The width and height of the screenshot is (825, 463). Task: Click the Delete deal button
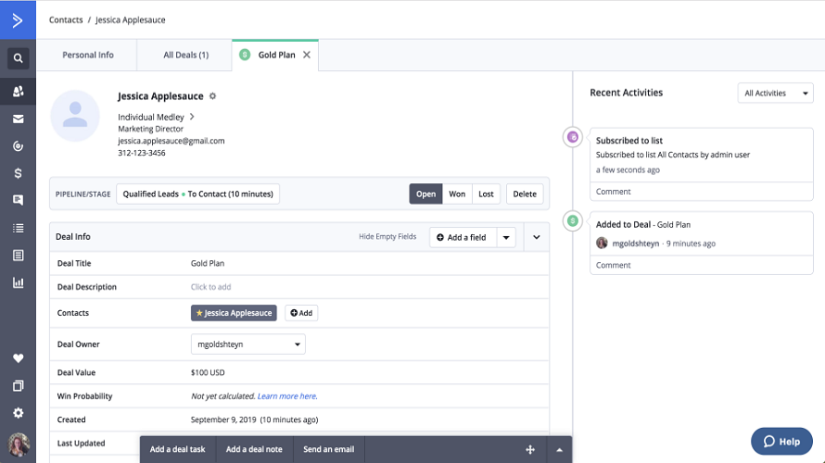coord(525,194)
